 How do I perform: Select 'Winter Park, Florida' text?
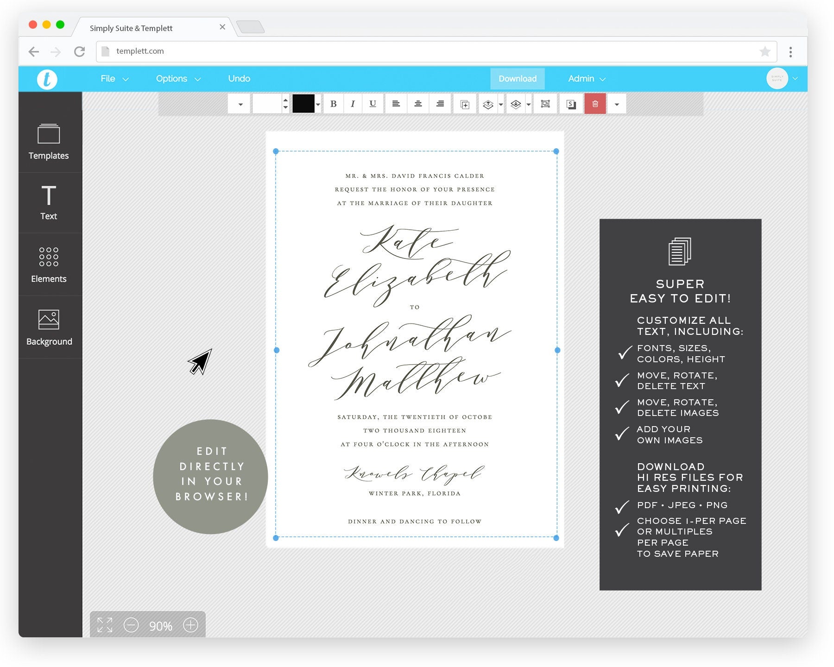click(415, 493)
